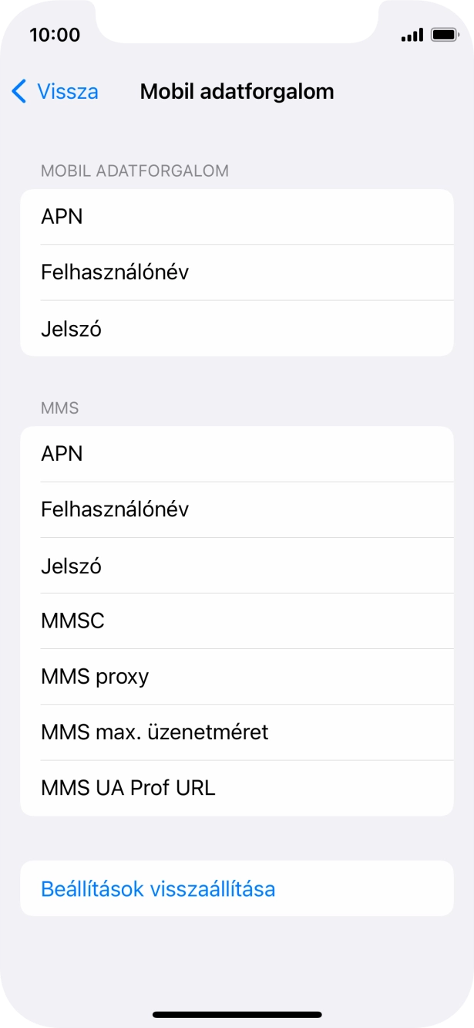Select the MMS Felhasználónév field

tap(237, 509)
